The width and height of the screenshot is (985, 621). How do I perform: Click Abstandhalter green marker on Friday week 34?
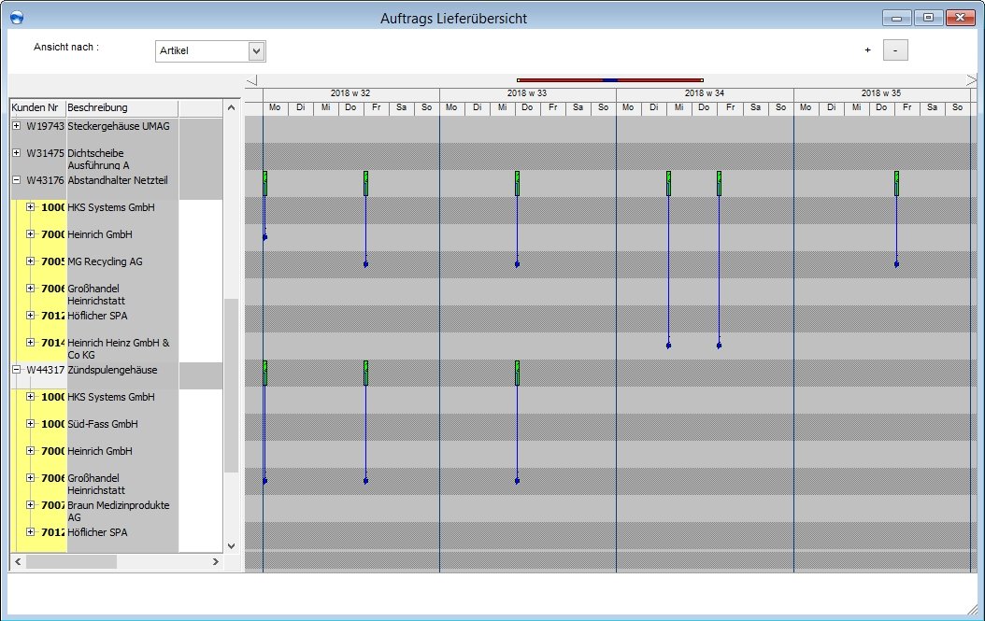[x=719, y=183]
